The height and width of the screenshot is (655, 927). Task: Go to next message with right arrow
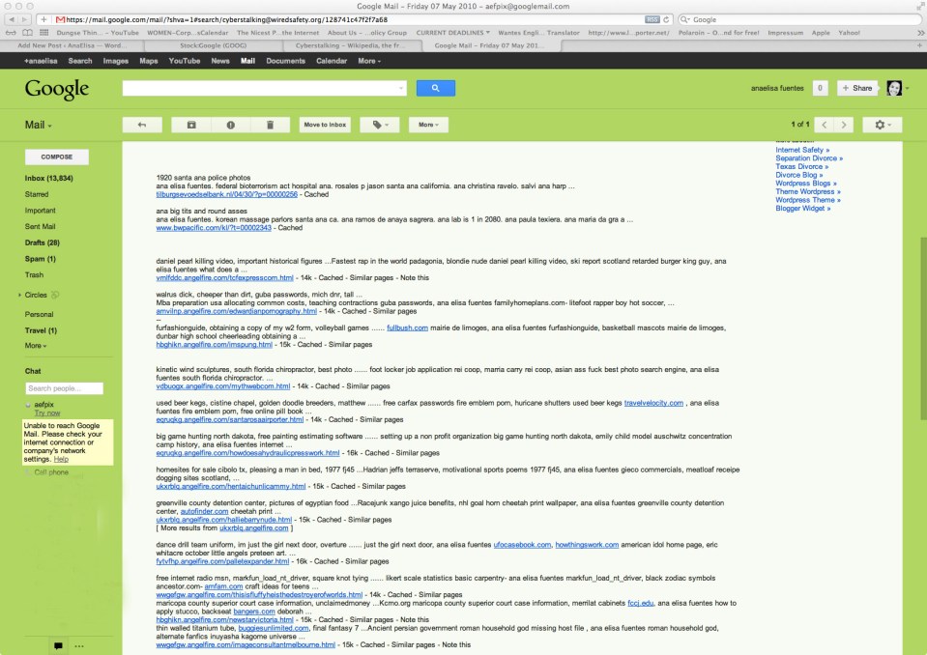click(844, 125)
